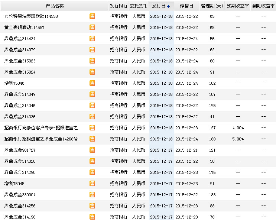This screenshot has height=220, width=276.
Task: Select management period 195 for 鼎鼎成金314346
Action: click(x=212, y=106)
